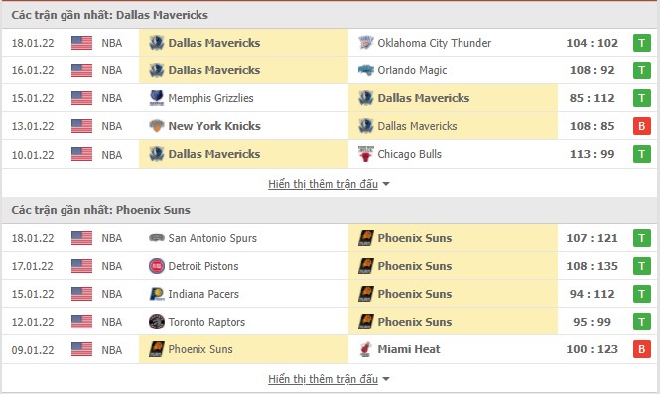Click the red B badge on Knicks game
The image size is (660, 394).
(642, 126)
